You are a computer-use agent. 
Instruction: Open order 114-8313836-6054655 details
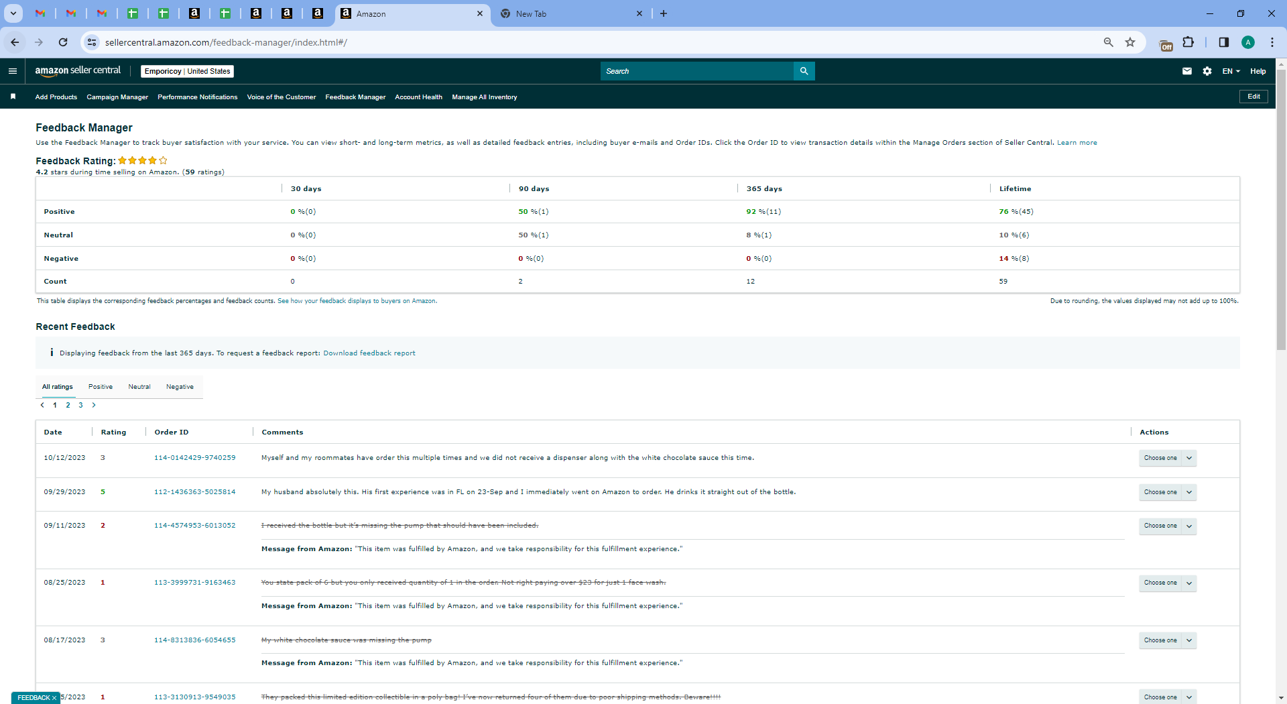coord(195,640)
